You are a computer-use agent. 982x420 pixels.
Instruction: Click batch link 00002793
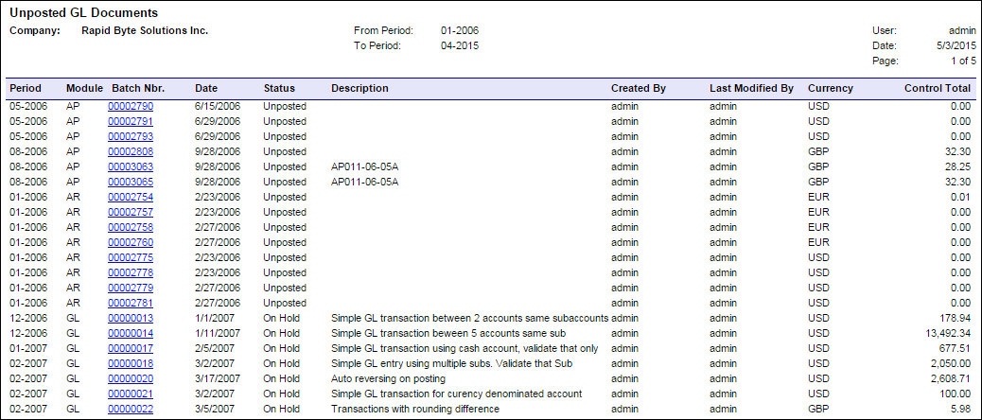coord(131,137)
